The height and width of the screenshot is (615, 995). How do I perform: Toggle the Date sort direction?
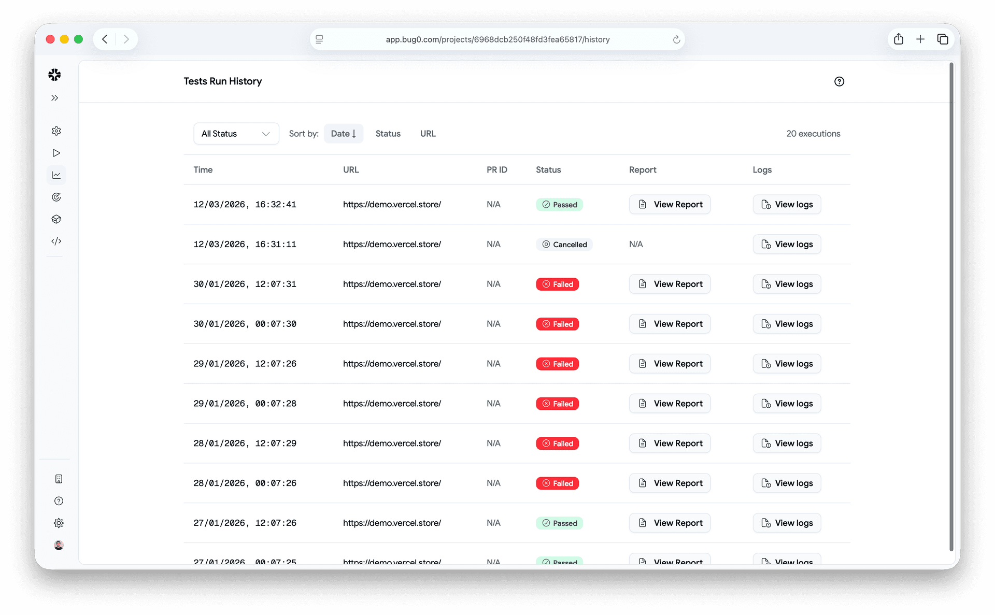[343, 133]
